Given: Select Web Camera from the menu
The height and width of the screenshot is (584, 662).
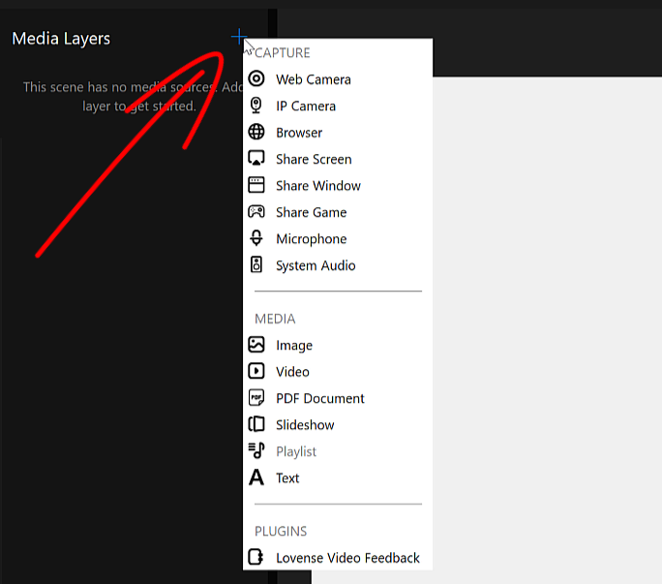Looking at the screenshot, I should (x=338, y=79).
